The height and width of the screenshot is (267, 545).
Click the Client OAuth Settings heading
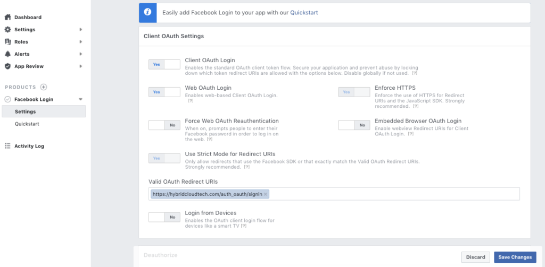pyautogui.click(x=174, y=36)
